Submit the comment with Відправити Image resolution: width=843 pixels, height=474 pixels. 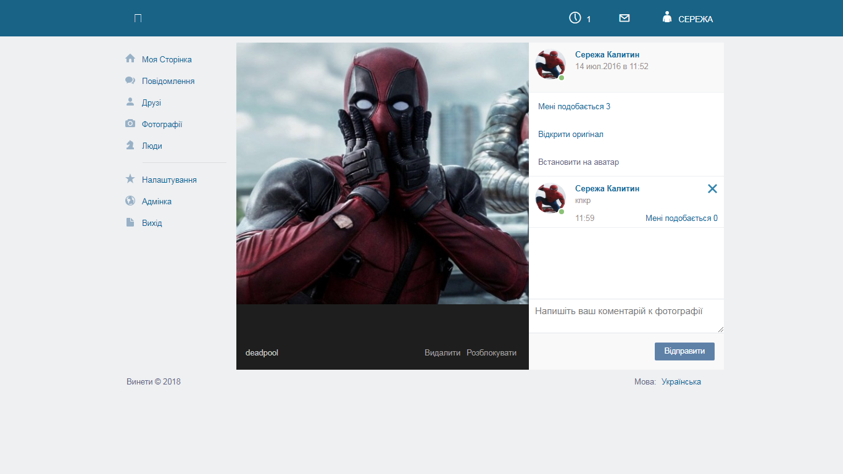click(684, 351)
